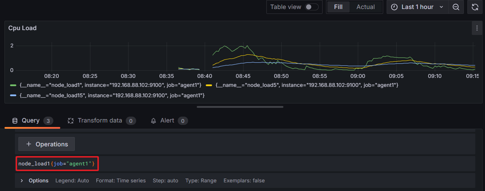
Task: Toggle the blue node_load15 legend series
Action: (x=14, y=95)
